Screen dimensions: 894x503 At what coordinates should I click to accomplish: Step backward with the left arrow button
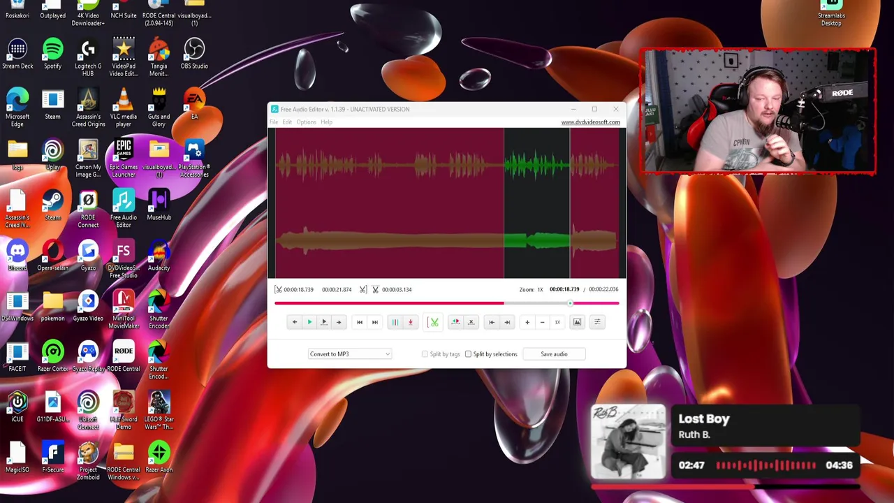click(294, 322)
